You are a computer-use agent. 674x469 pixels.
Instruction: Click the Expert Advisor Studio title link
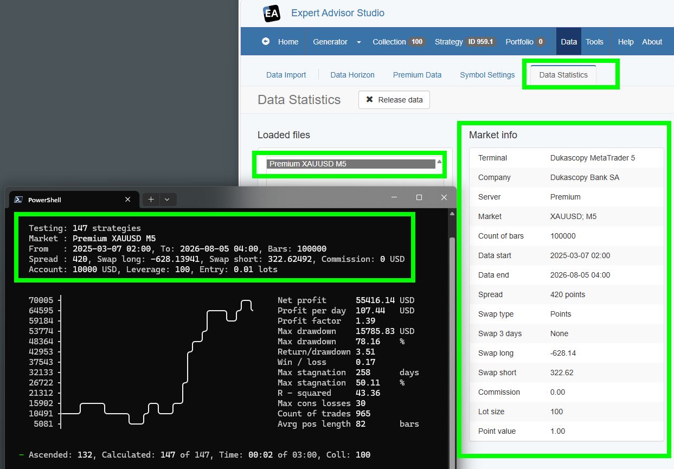338,13
